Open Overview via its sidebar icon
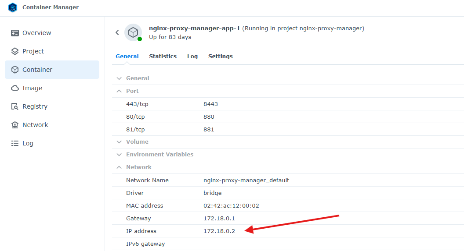This screenshot has height=251, width=464. [15, 33]
